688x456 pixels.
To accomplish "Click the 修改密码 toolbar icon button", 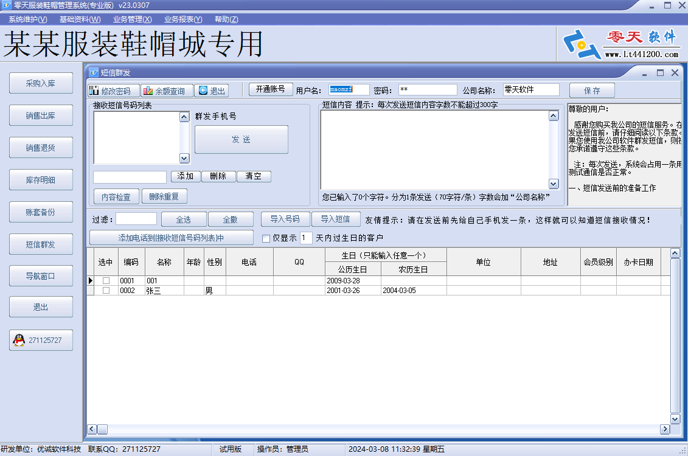I will tap(114, 91).
